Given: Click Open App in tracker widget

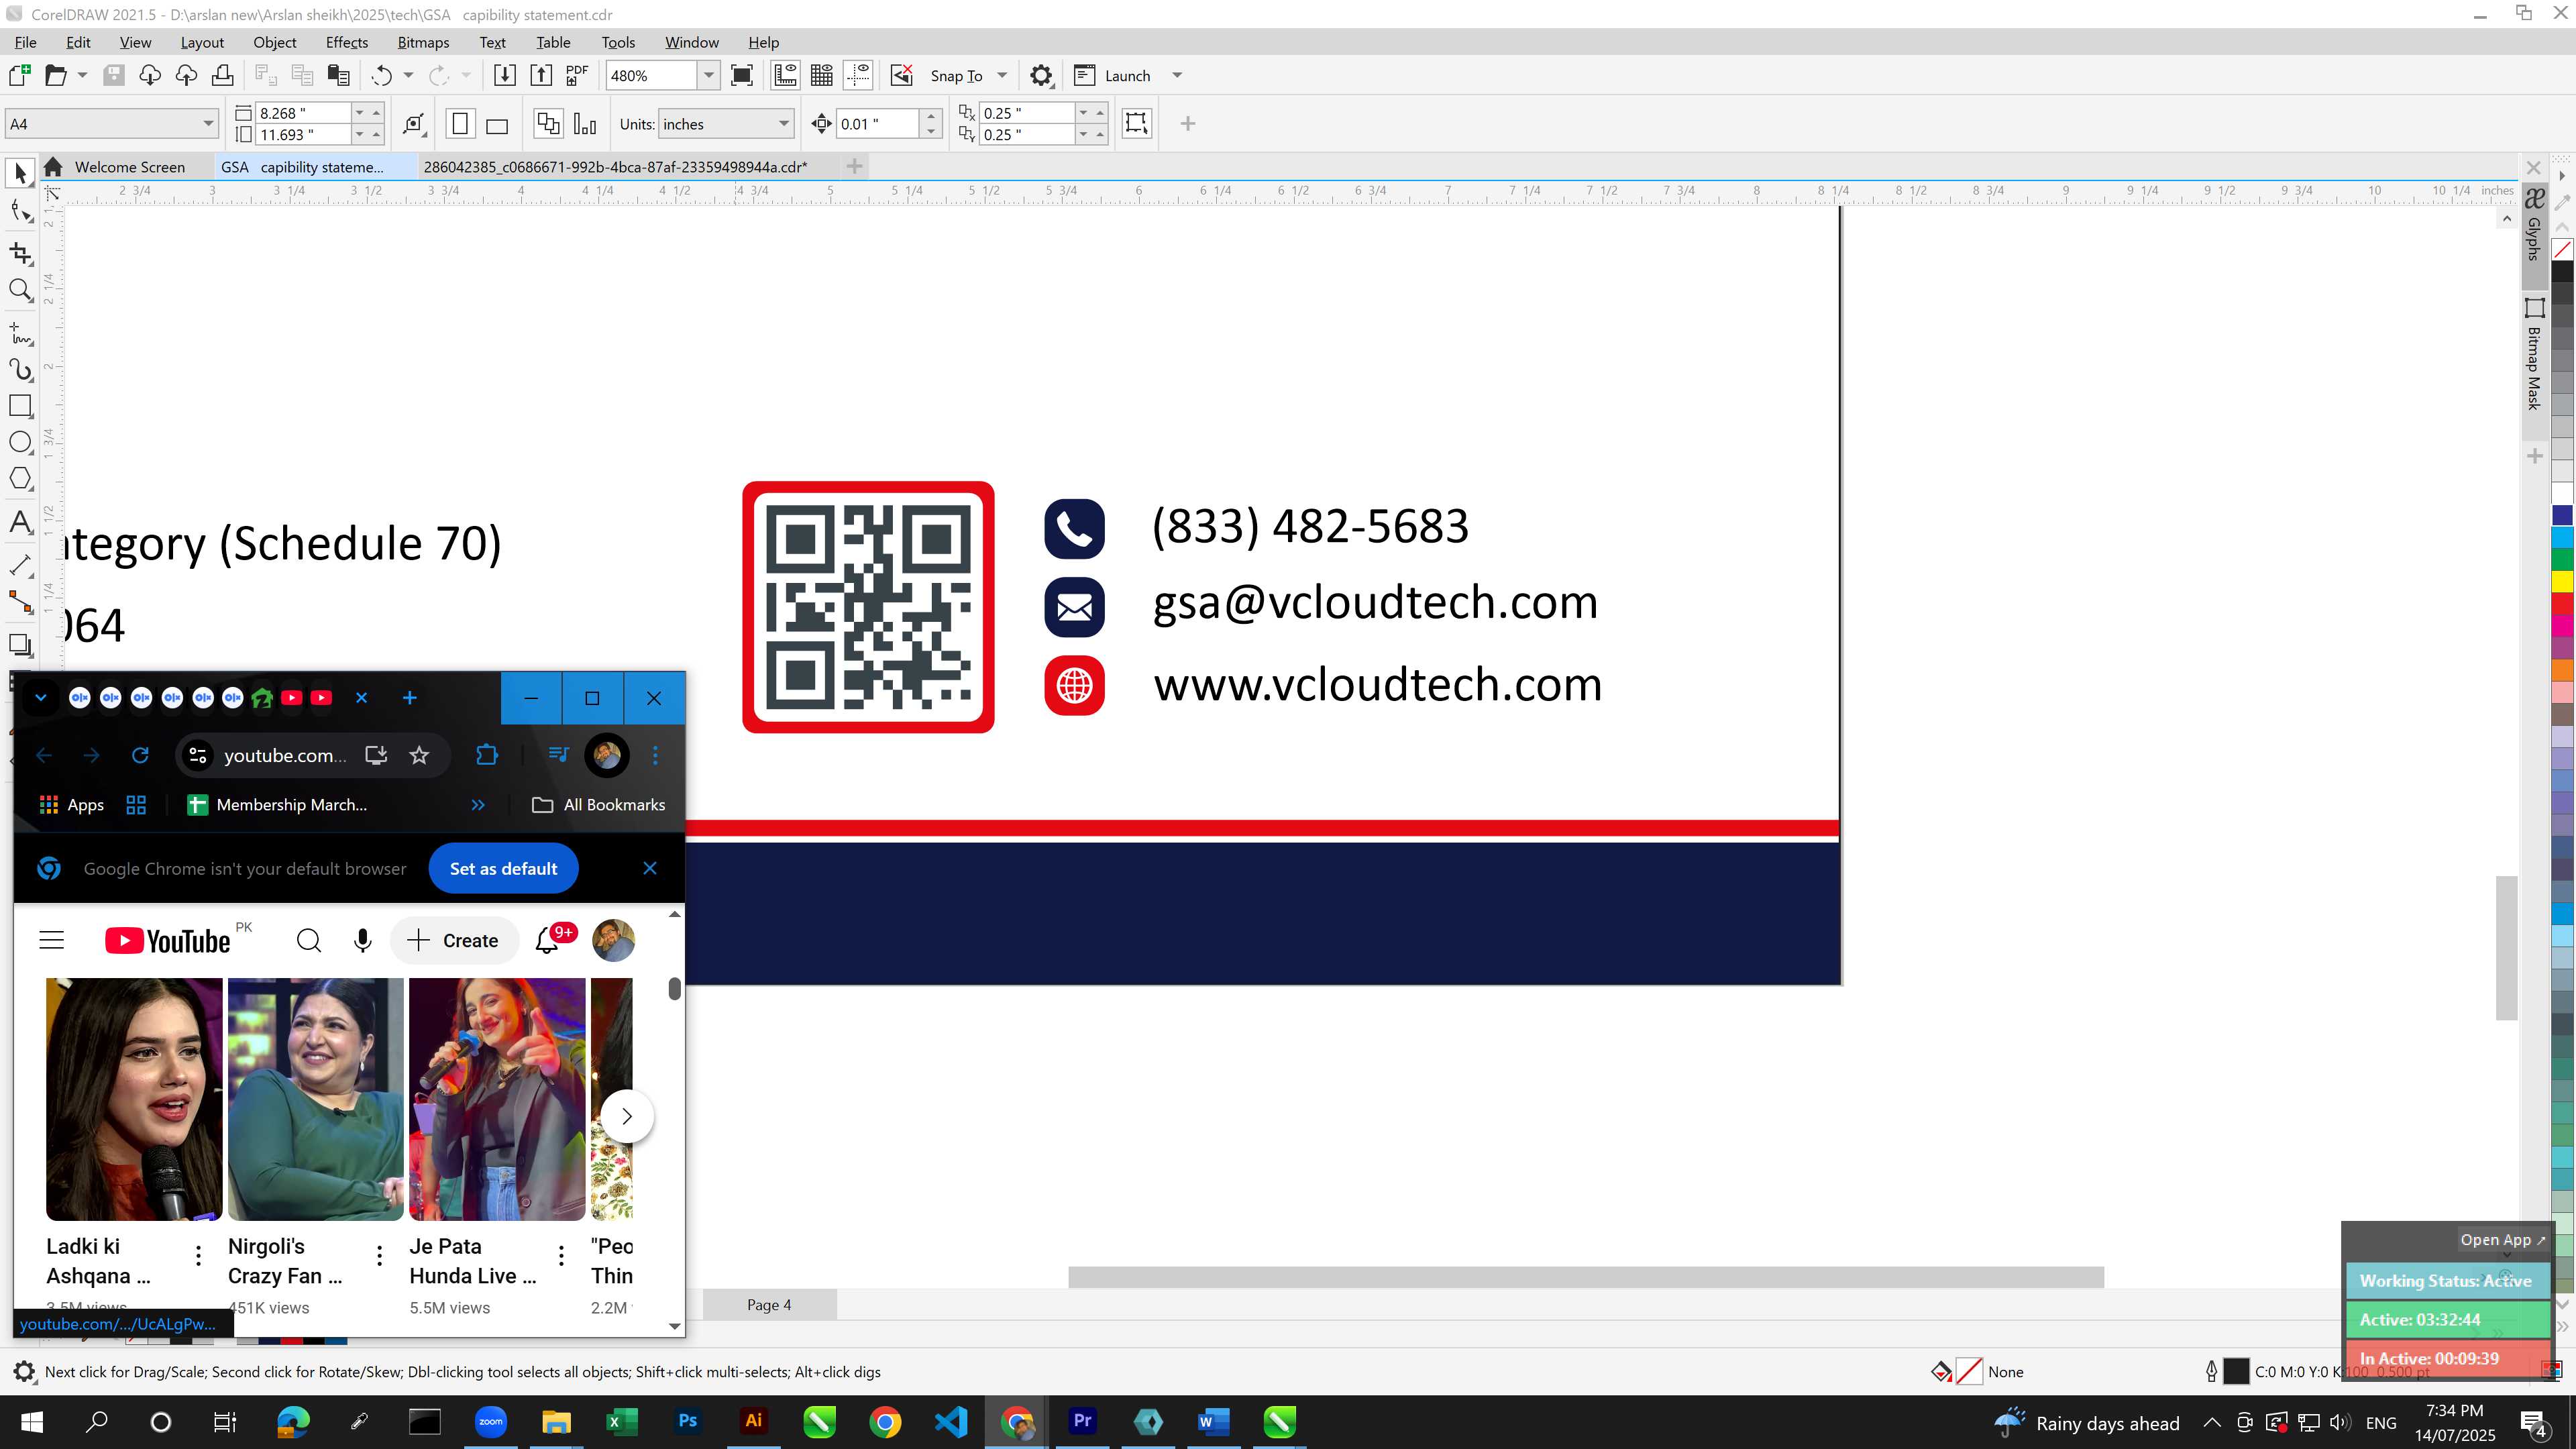Looking at the screenshot, I should point(2502,1240).
